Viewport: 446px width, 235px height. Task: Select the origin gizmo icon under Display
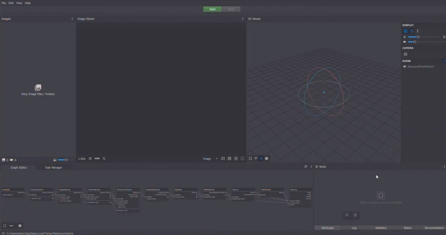pyautogui.click(x=412, y=31)
